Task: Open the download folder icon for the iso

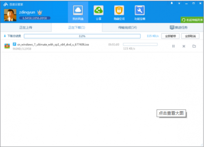Action: click(x=194, y=46)
